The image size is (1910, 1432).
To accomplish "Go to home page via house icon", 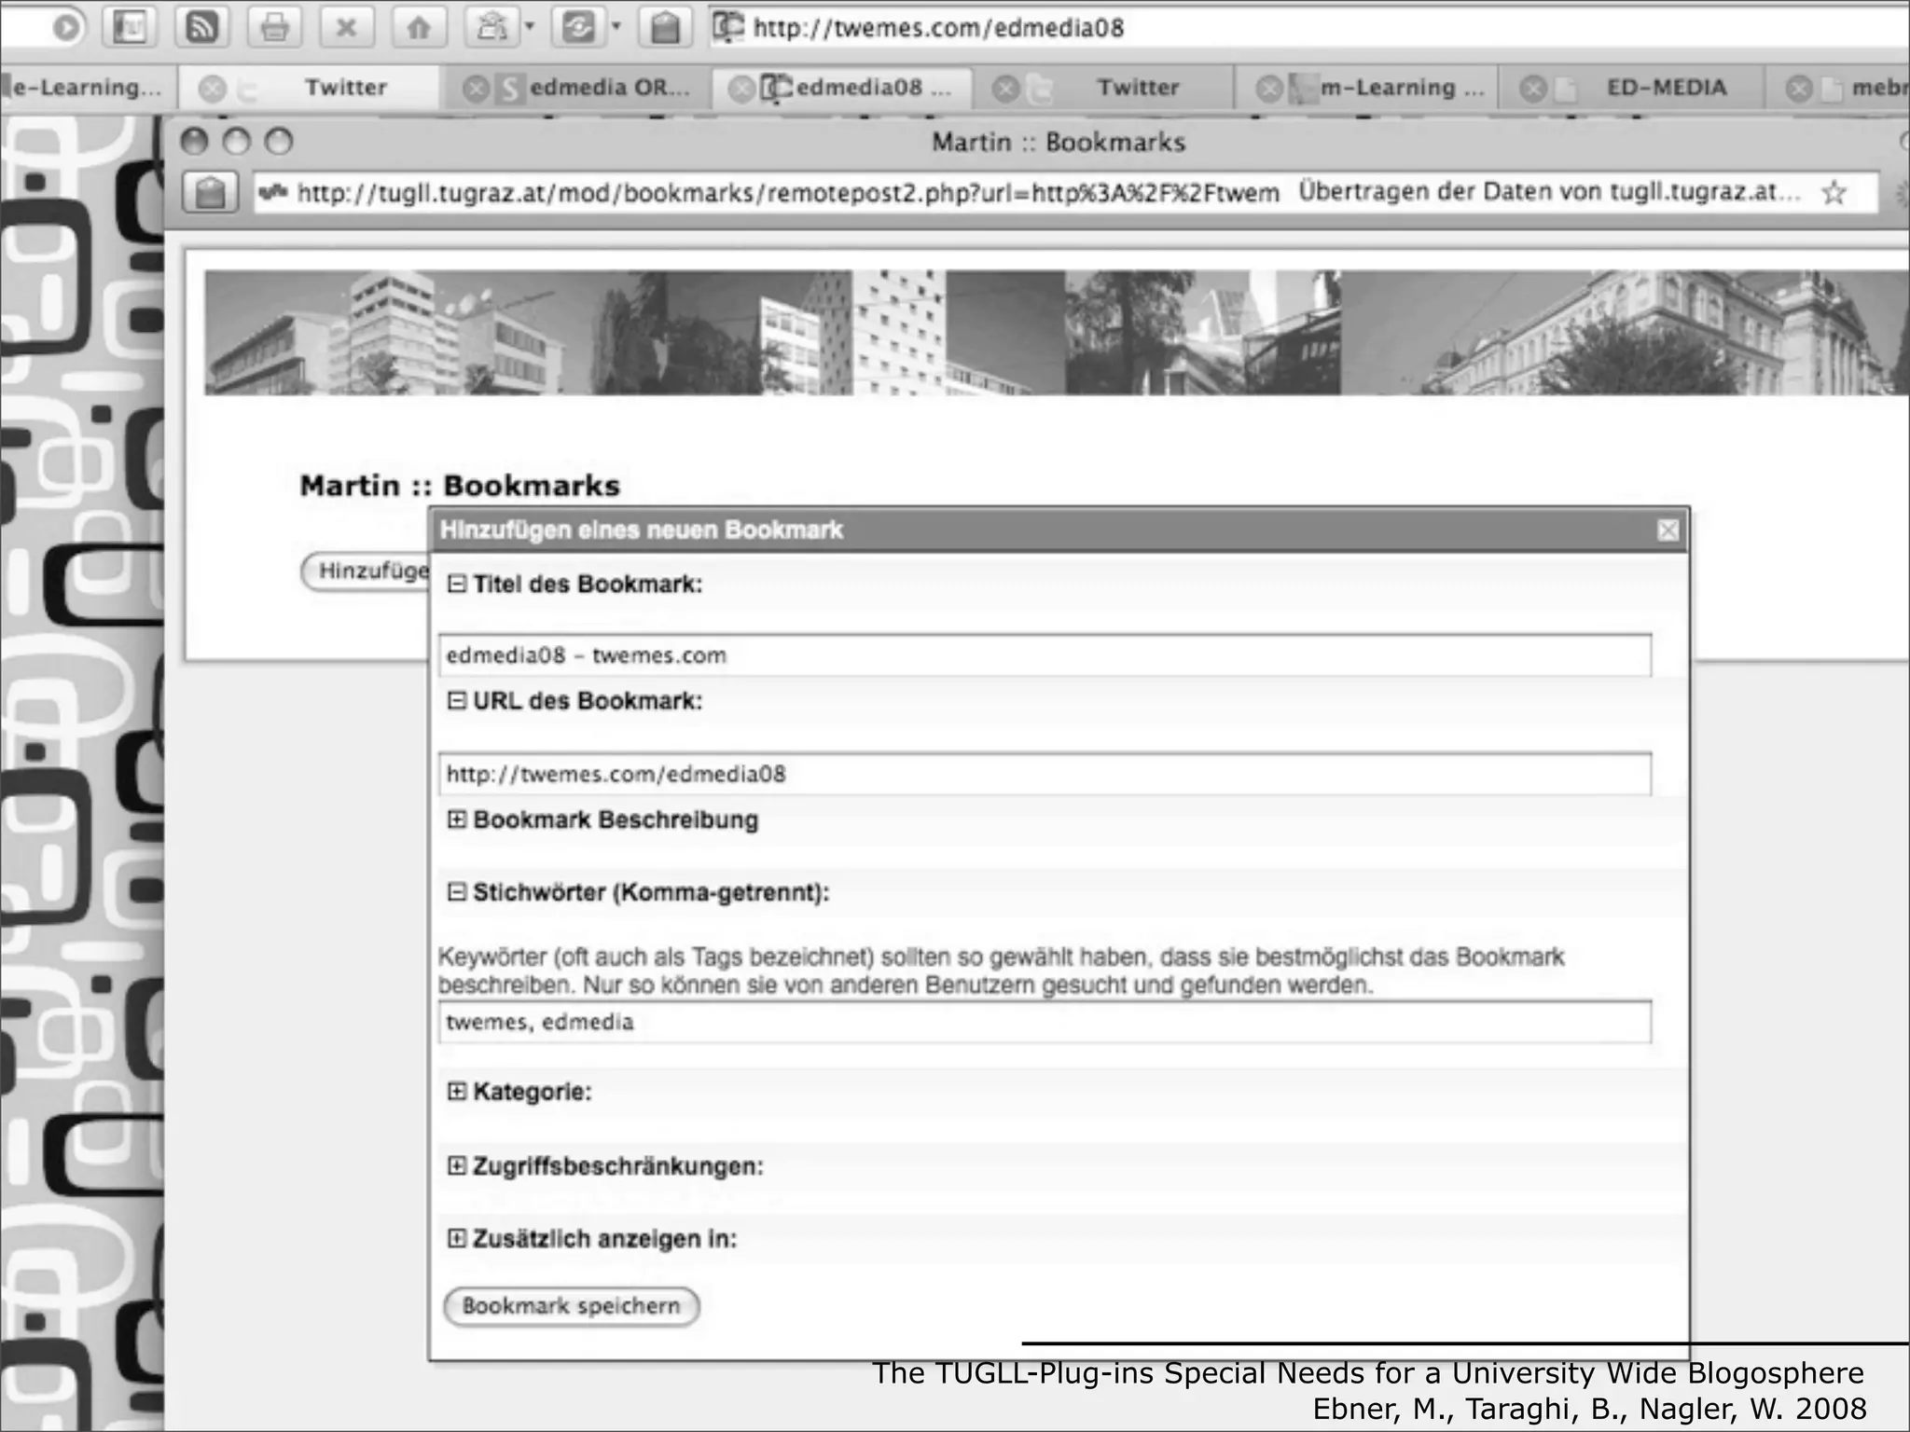I will point(419,27).
